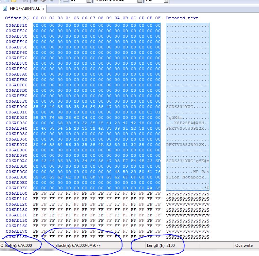The image size is (259, 256).
Task: Click the 55 byte in row 006AE0F0
Action: pyautogui.click(x=158, y=188)
